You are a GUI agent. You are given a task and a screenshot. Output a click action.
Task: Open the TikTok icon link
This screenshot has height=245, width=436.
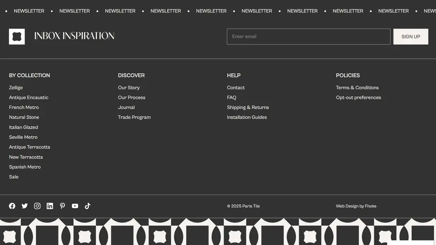click(x=88, y=206)
